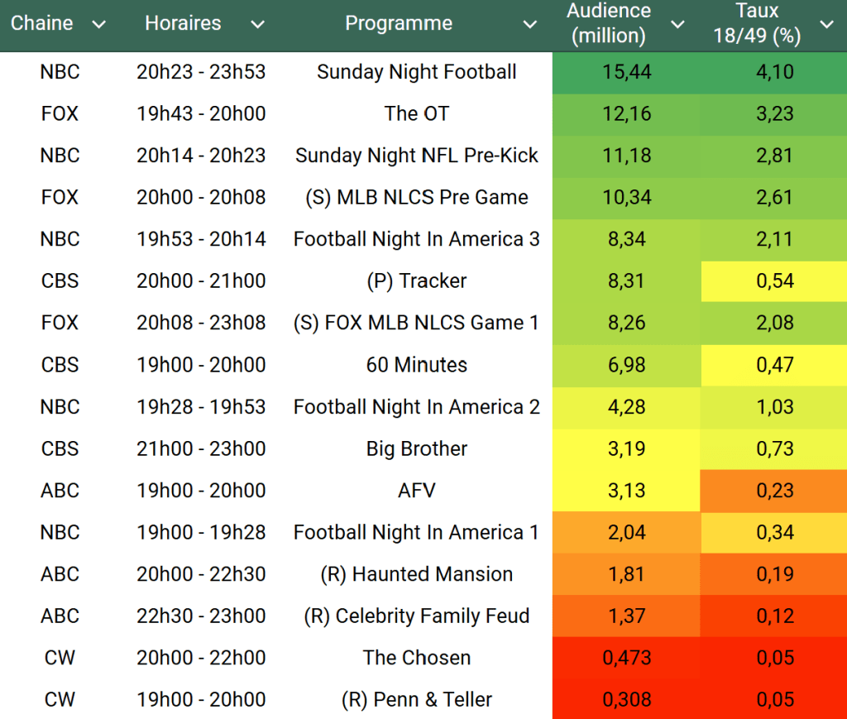847x719 pixels.
Task: Select the 60 Minutes program row
Action: (416, 365)
